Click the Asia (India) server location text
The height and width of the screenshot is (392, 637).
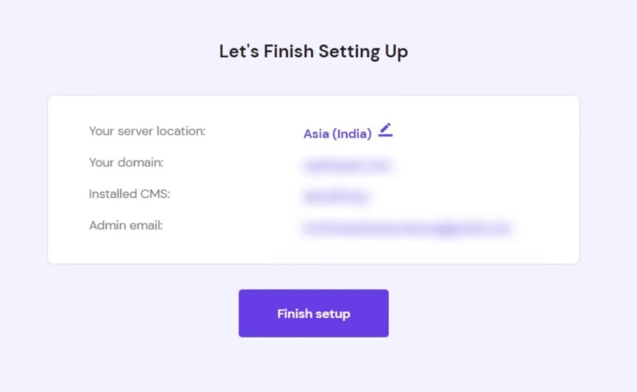click(x=337, y=134)
